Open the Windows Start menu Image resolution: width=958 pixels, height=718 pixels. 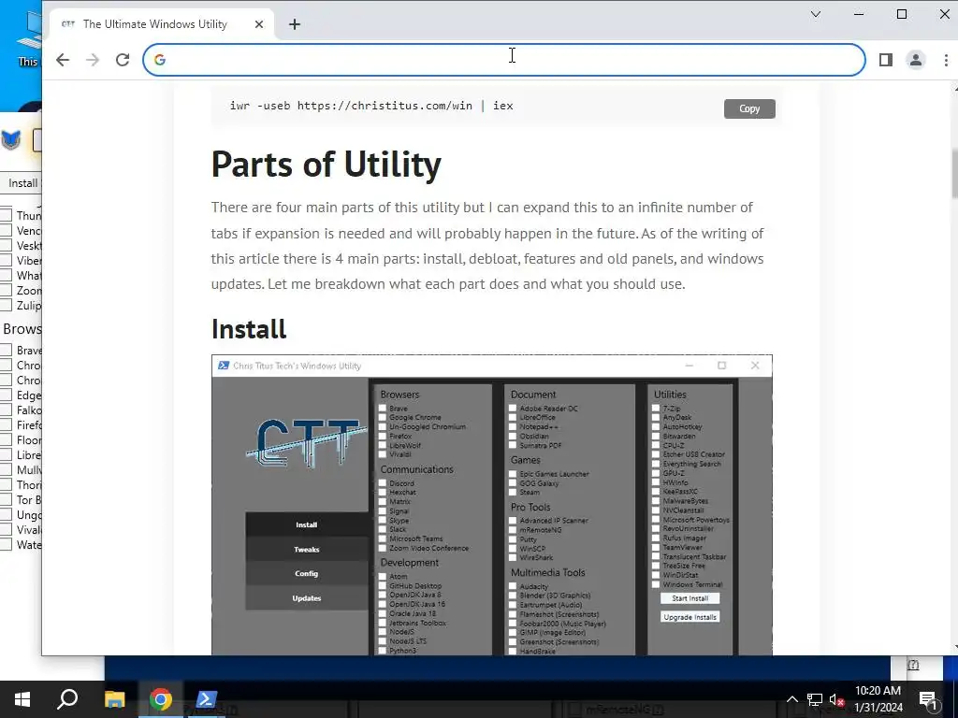[x=22, y=699]
